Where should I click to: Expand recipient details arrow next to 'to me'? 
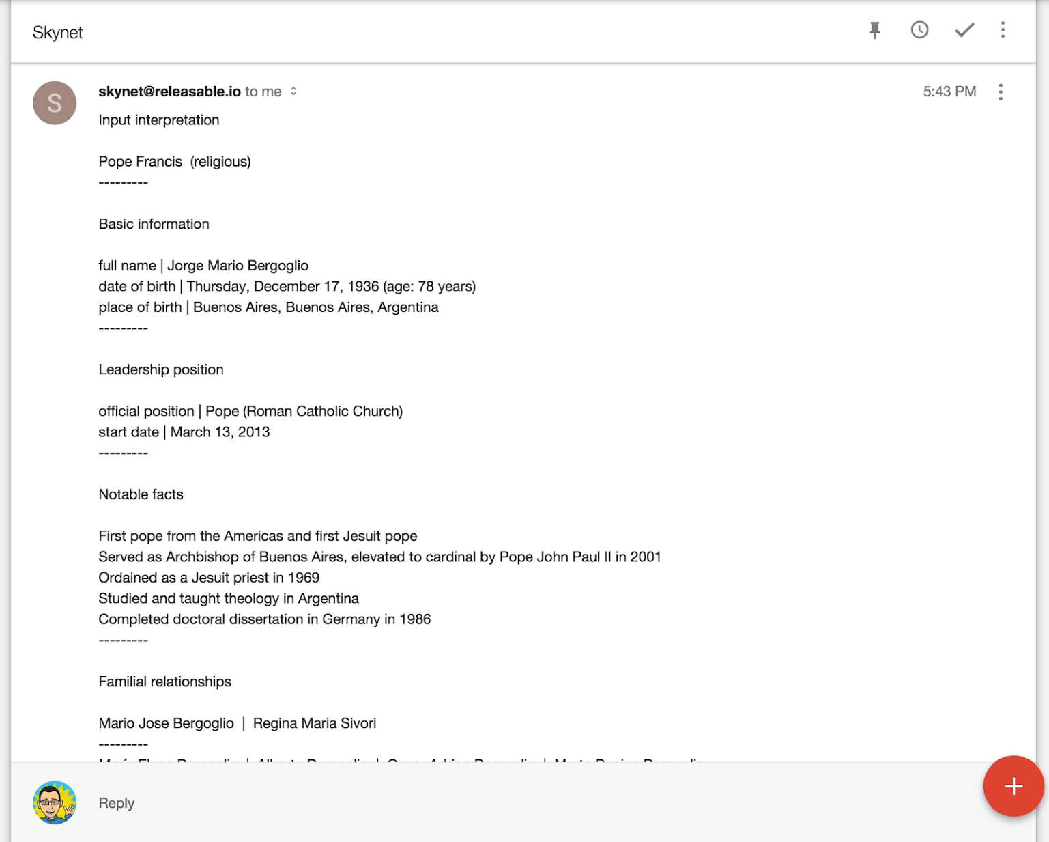pyautogui.click(x=293, y=92)
